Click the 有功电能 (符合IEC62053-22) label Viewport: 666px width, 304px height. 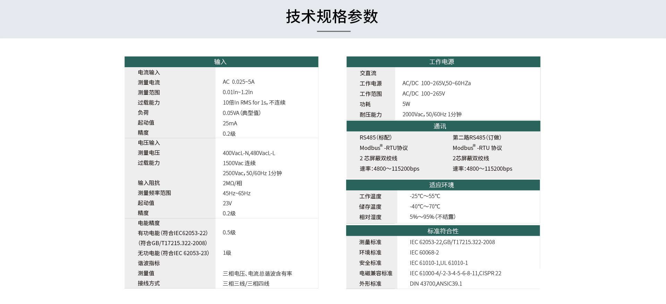click(x=173, y=233)
